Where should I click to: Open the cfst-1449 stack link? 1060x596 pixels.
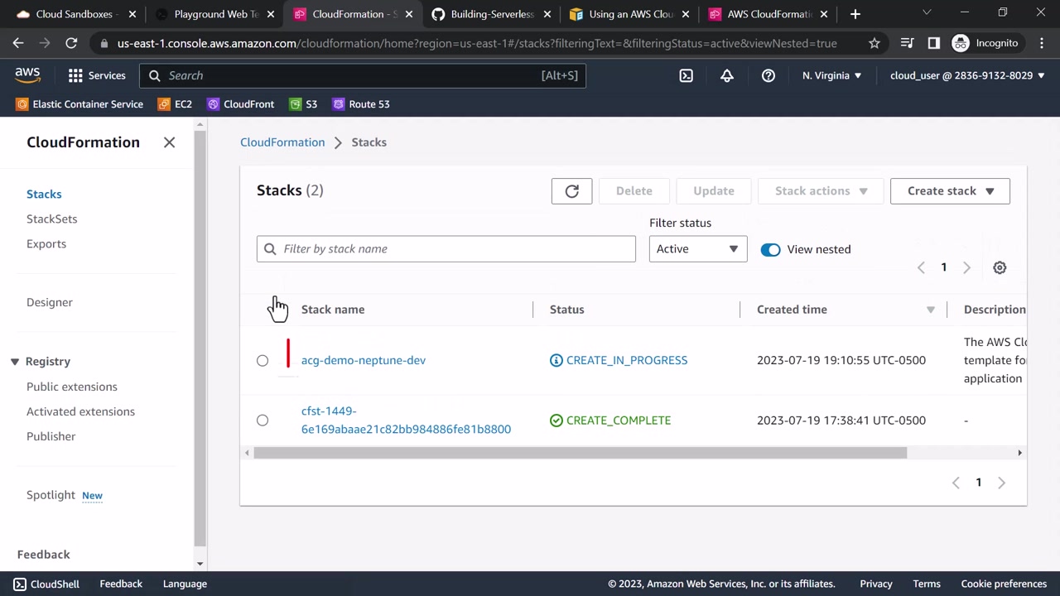coord(406,421)
